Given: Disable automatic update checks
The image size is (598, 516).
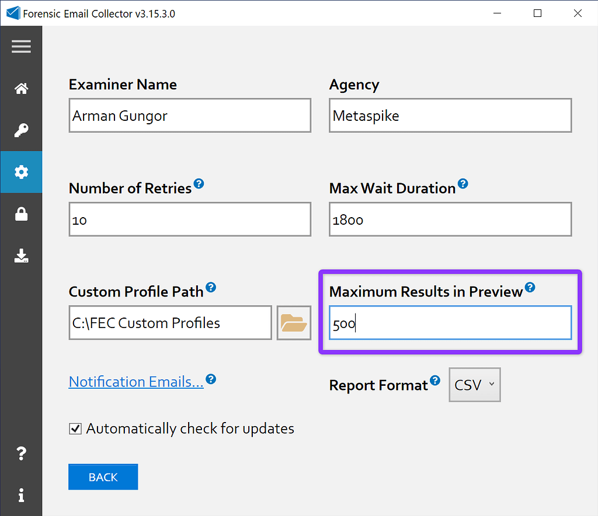Looking at the screenshot, I should pyautogui.click(x=75, y=428).
